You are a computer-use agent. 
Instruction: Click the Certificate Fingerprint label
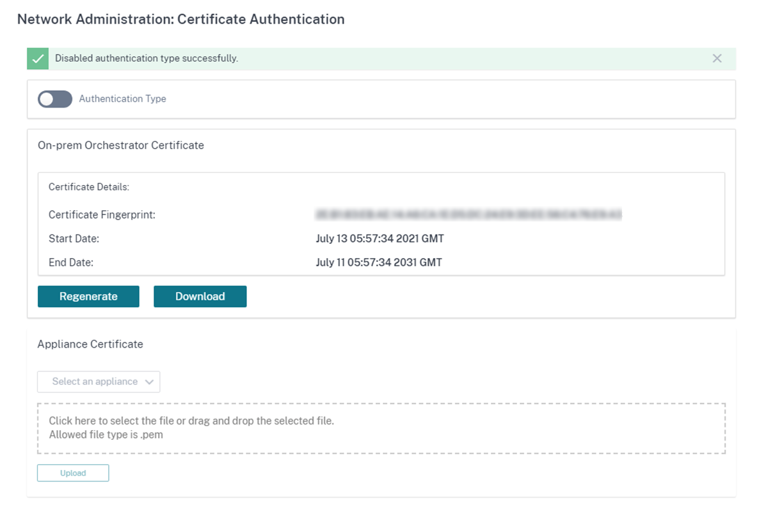click(102, 215)
